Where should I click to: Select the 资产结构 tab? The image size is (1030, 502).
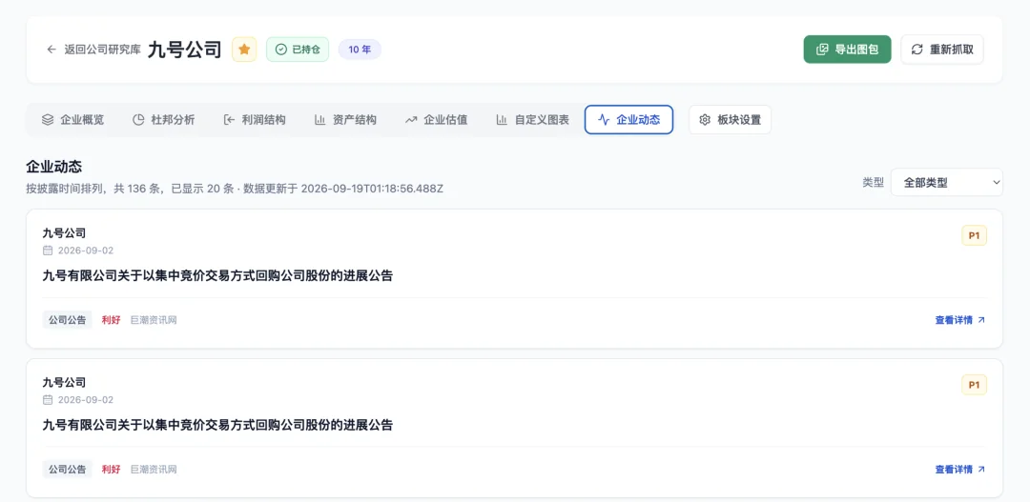click(x=345, y=120)
